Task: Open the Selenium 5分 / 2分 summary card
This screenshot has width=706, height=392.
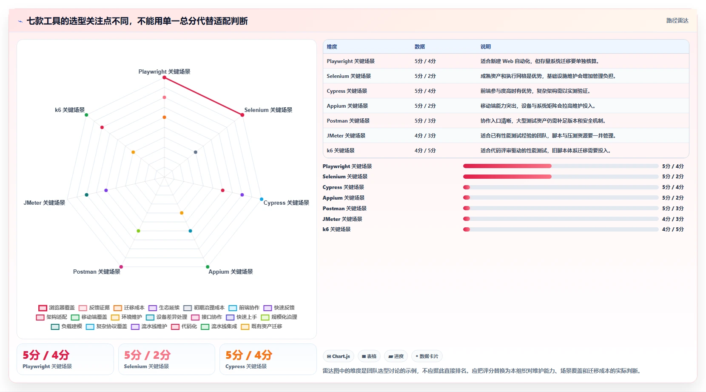Action: click(167, 359)
